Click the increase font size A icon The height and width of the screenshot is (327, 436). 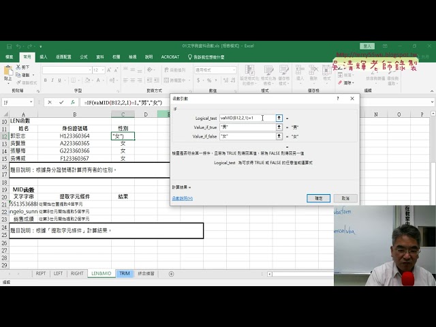tap(109, 70)
